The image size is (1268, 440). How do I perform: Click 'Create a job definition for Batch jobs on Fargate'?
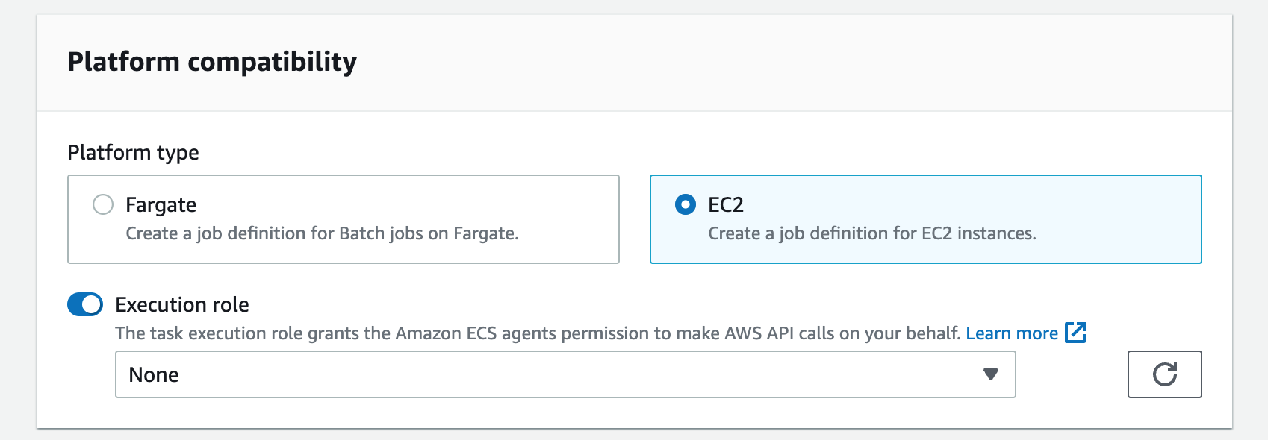[322, 233]
